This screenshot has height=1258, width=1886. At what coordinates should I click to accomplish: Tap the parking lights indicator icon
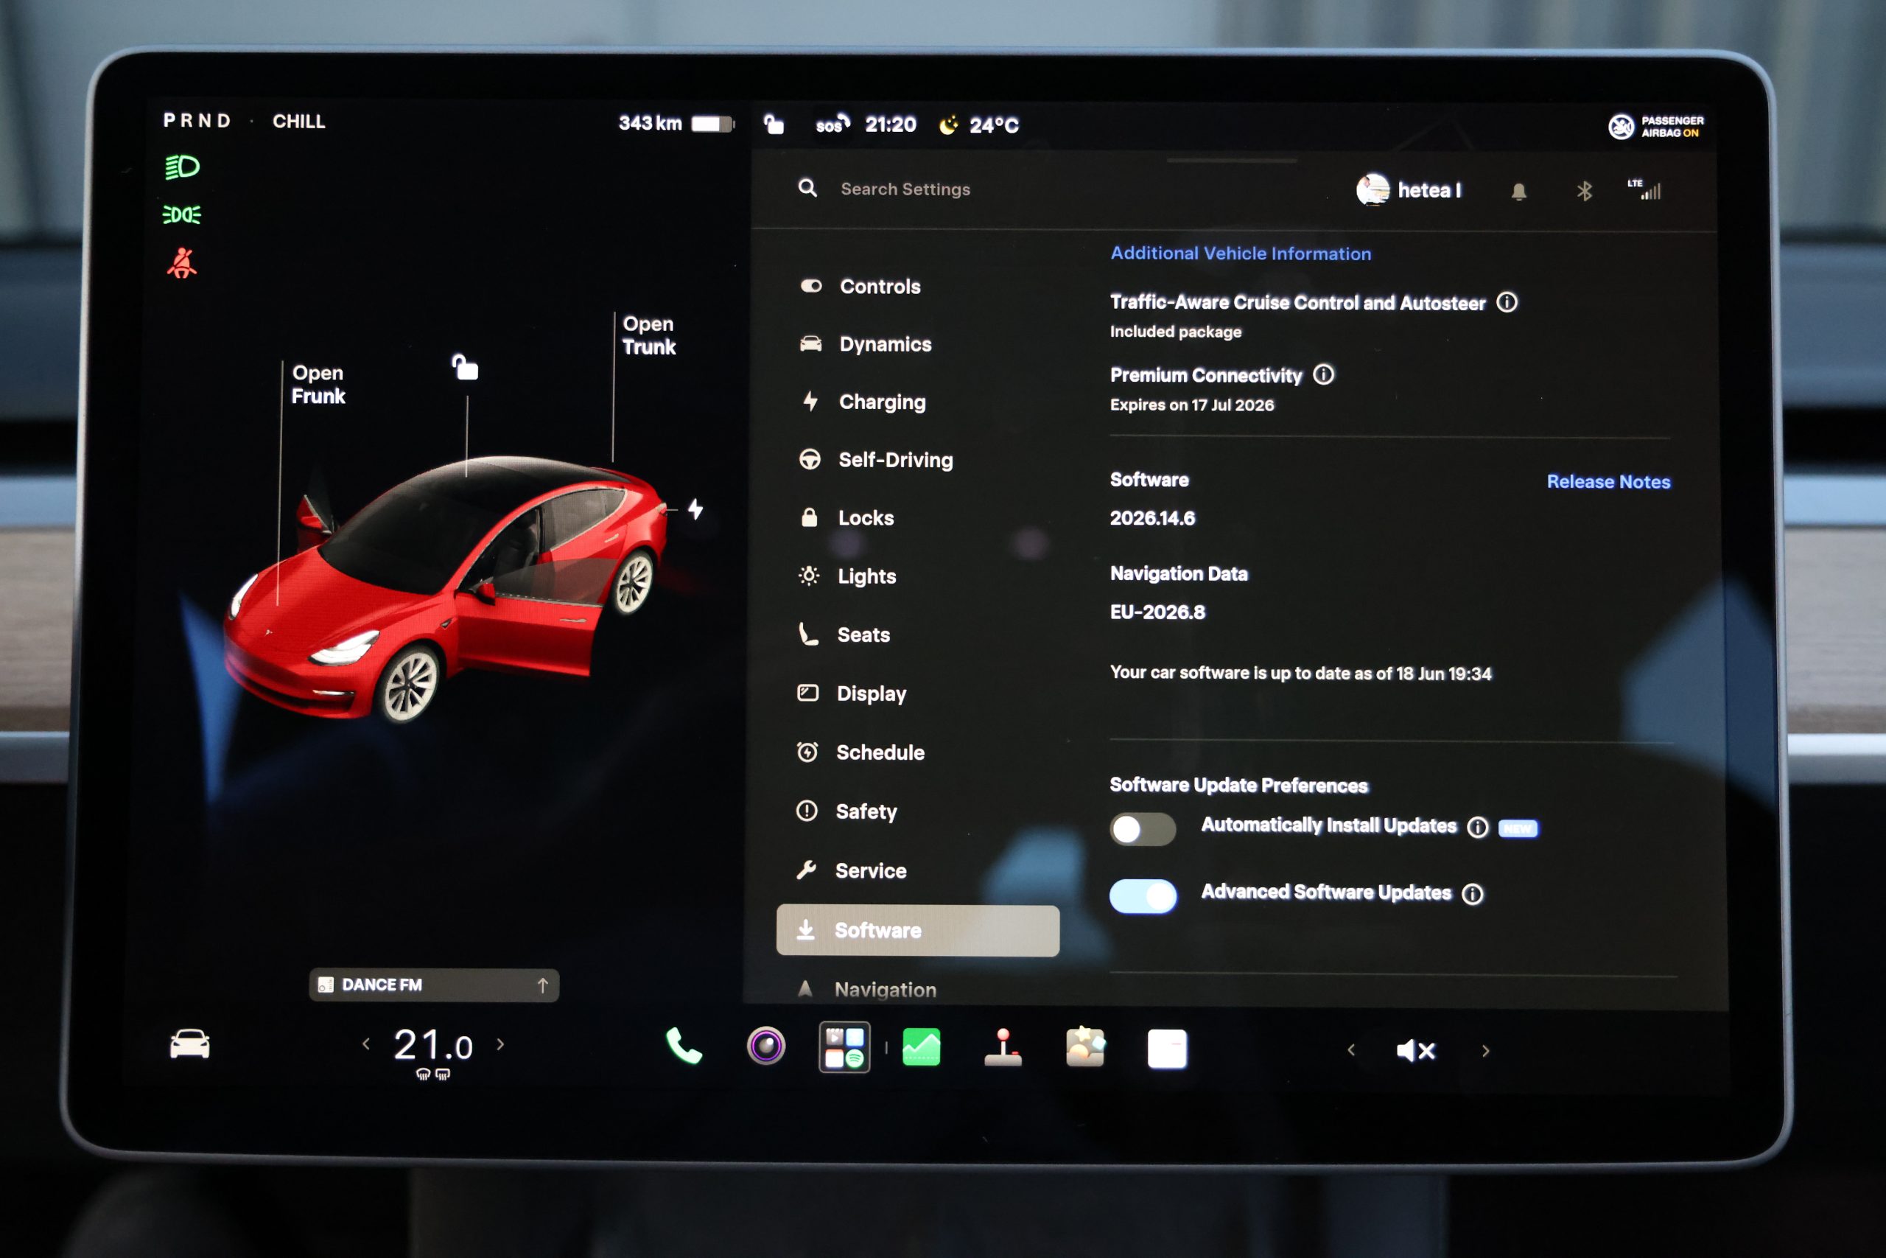(182, 214)
